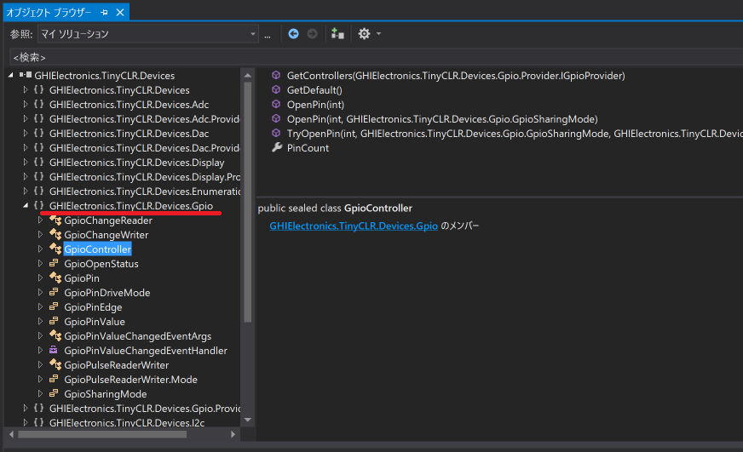The height and width of the screenshot is (452, 743).
Task: Click the GpioPin class icon
Action: pyautogui.click(x=55, y=277)
